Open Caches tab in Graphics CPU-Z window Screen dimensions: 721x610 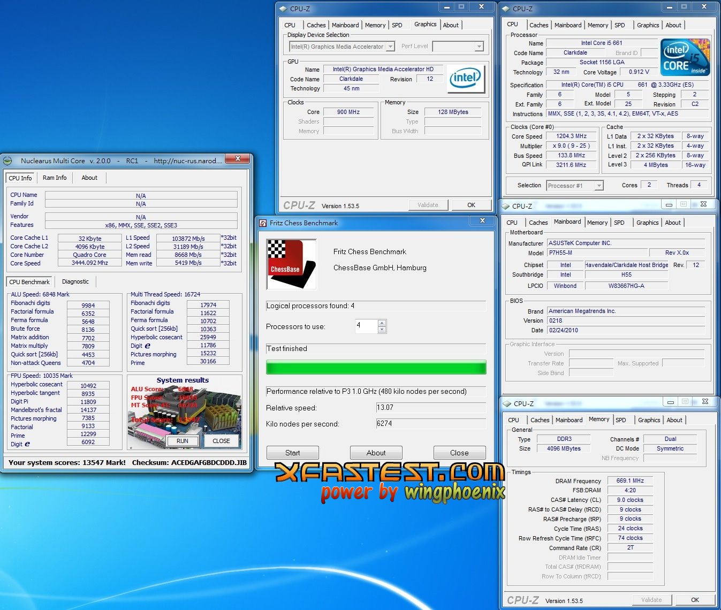[x=316, y=25]
